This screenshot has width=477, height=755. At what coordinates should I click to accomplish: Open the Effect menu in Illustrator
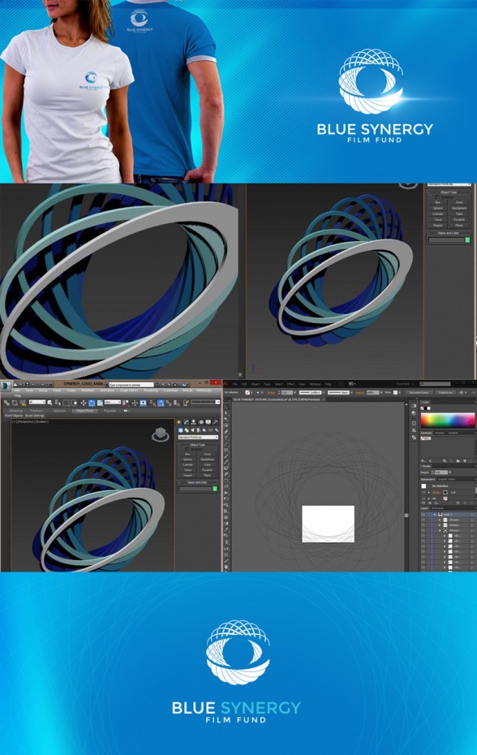(x=290, y=384)
